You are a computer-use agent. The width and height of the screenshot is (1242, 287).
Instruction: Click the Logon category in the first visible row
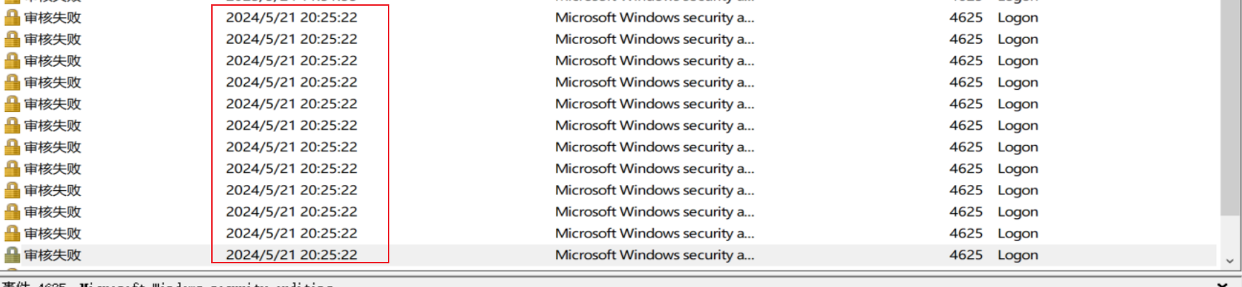[x=1017, y=19]
